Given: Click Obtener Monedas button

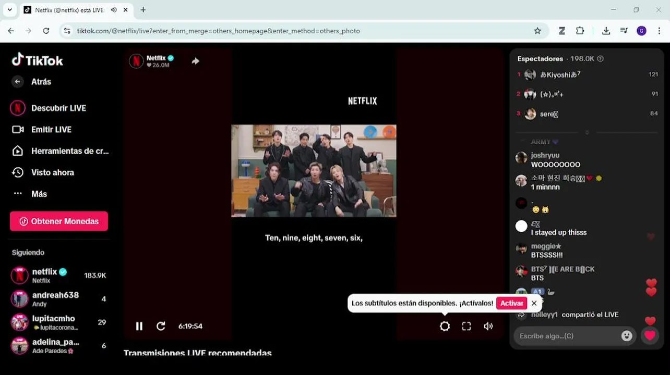Looking at the screenshot, I should [x=59, y=221].
